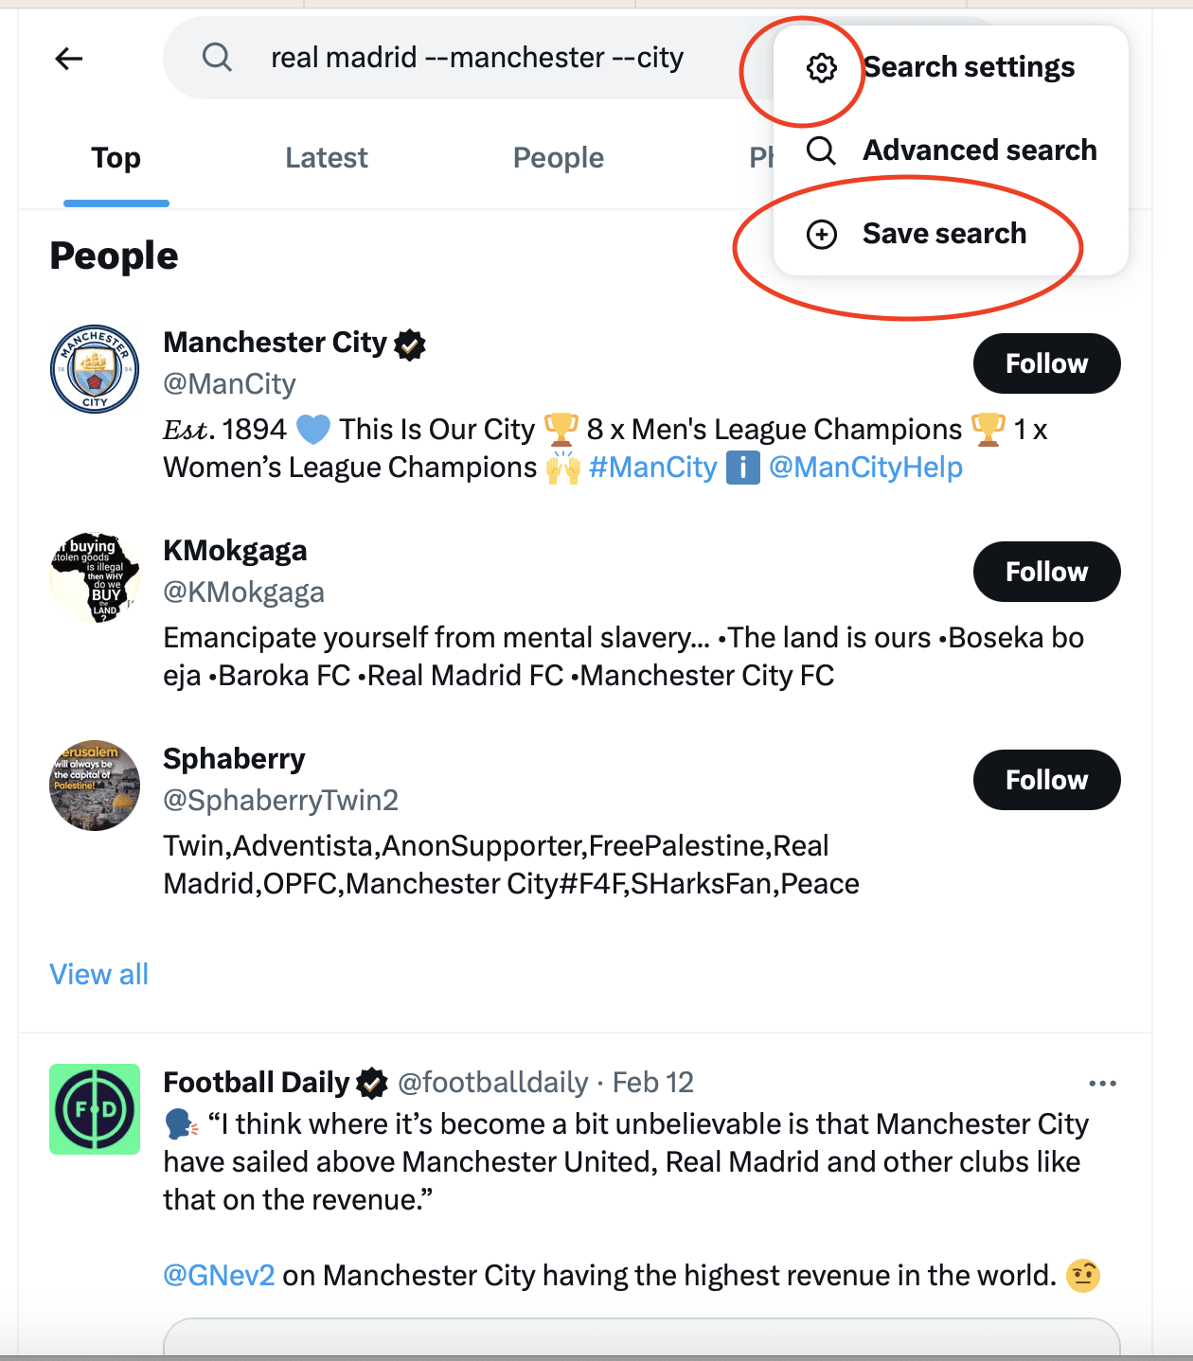The height and width of the screenshot is (1361, 1193).
Task: Click the Save search plus icon
Action: click(822, 234)
